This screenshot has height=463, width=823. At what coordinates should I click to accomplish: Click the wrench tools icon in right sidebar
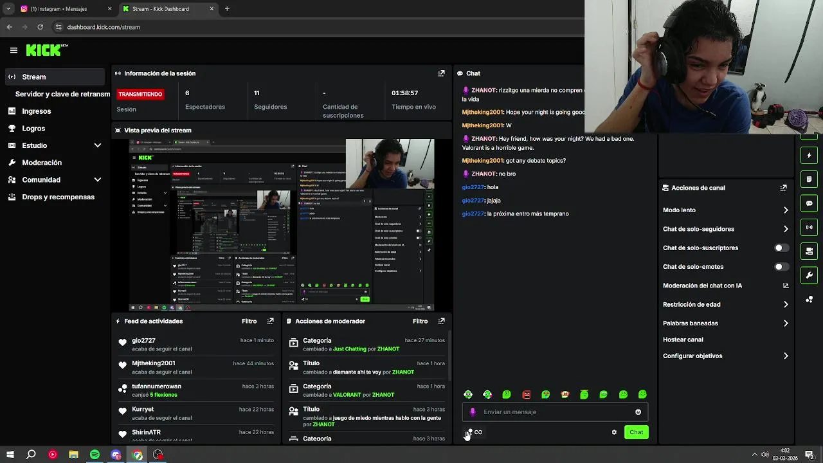pos(809,275)
